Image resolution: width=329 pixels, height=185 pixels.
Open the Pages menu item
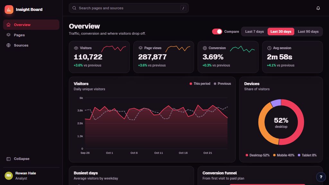(31, 35)
